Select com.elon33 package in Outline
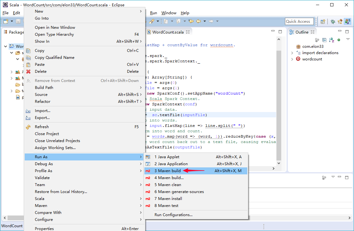The width and height of the screenshot is (354, 231). (313, 47)
